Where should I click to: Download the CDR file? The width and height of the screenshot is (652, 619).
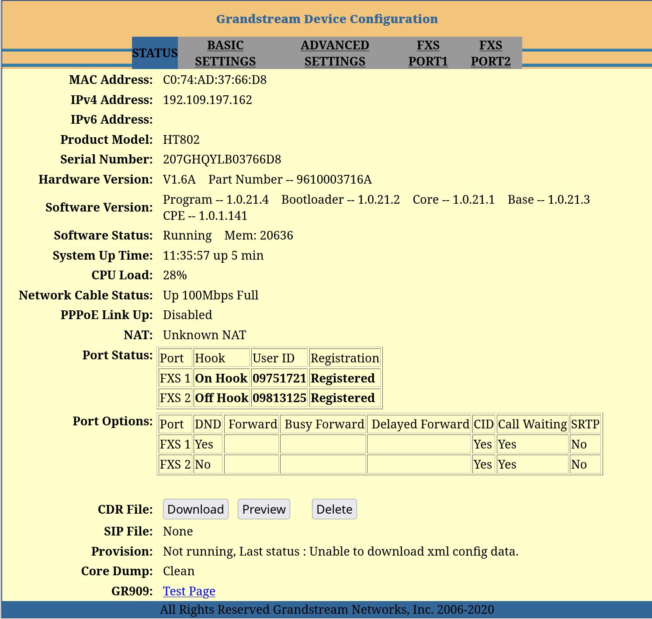pos(195,509)
